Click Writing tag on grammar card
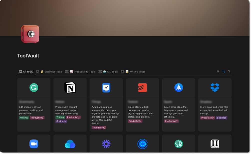This screenshot has width=251, height=154. tap(24, 118)
